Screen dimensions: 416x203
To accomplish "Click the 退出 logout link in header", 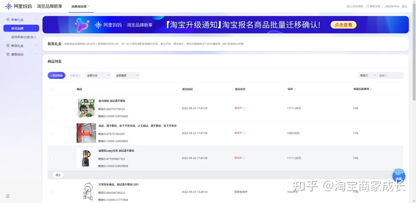I will 404,6.
